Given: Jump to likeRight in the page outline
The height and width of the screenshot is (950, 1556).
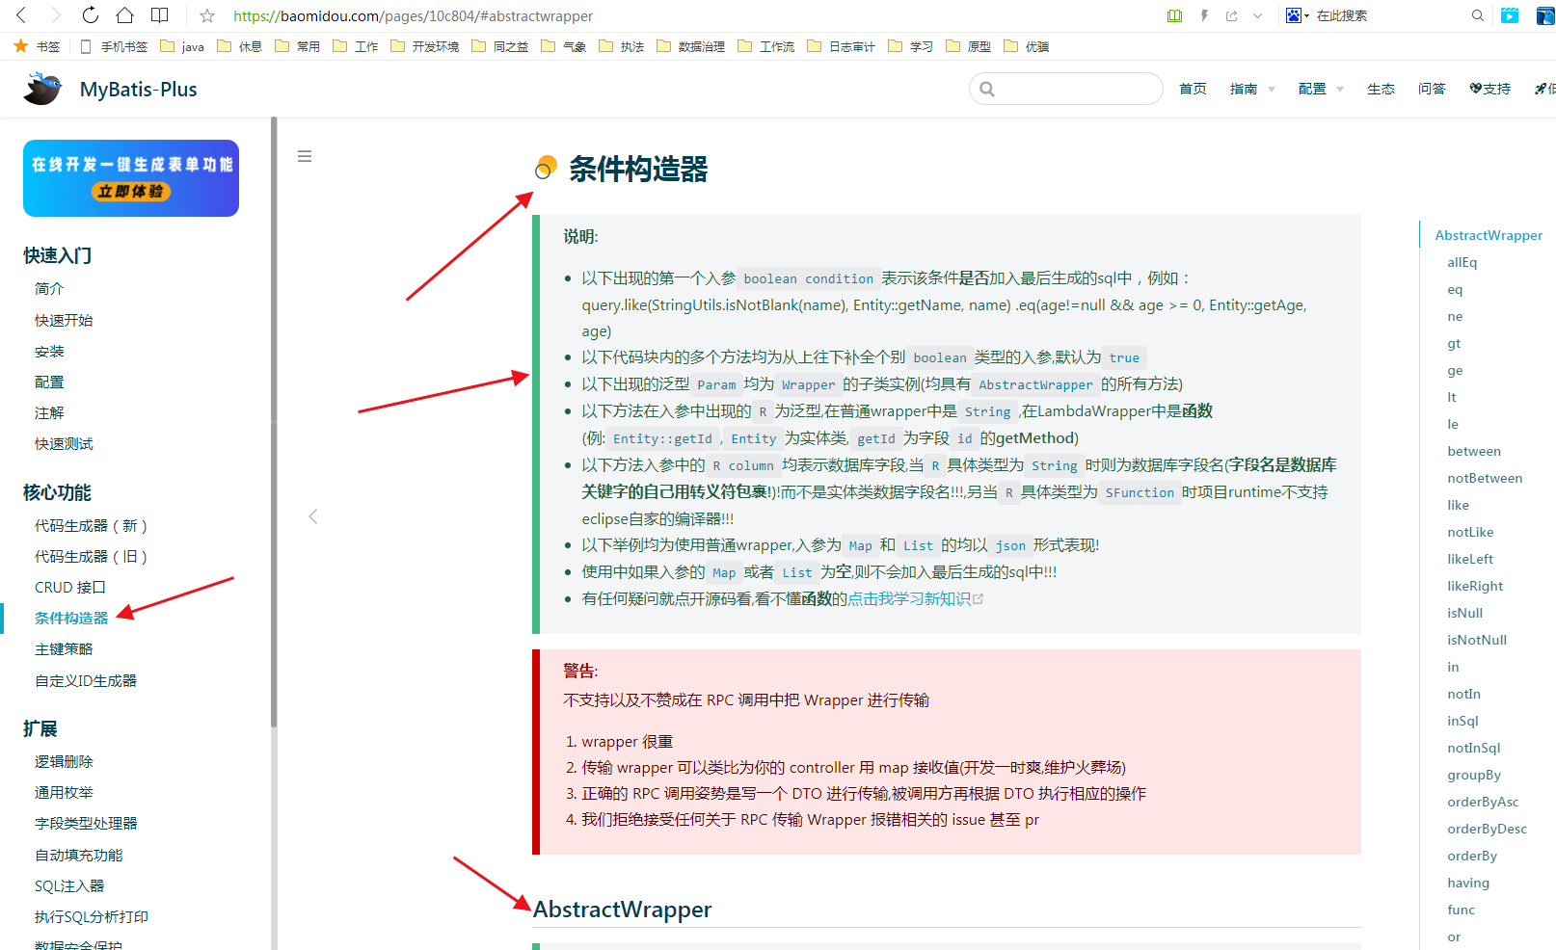Looking at the screenshot, I should tap(1475, 586).
